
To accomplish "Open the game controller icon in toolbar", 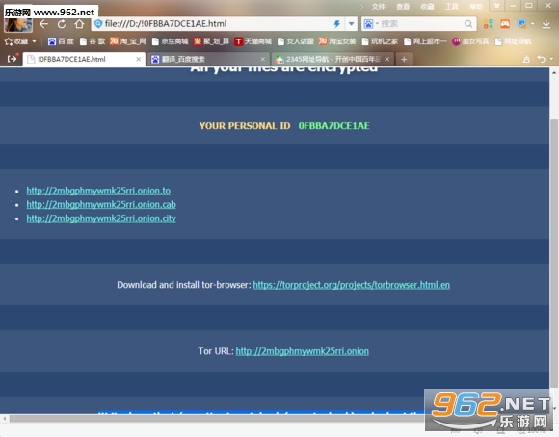I will click(x=505, y=24).
